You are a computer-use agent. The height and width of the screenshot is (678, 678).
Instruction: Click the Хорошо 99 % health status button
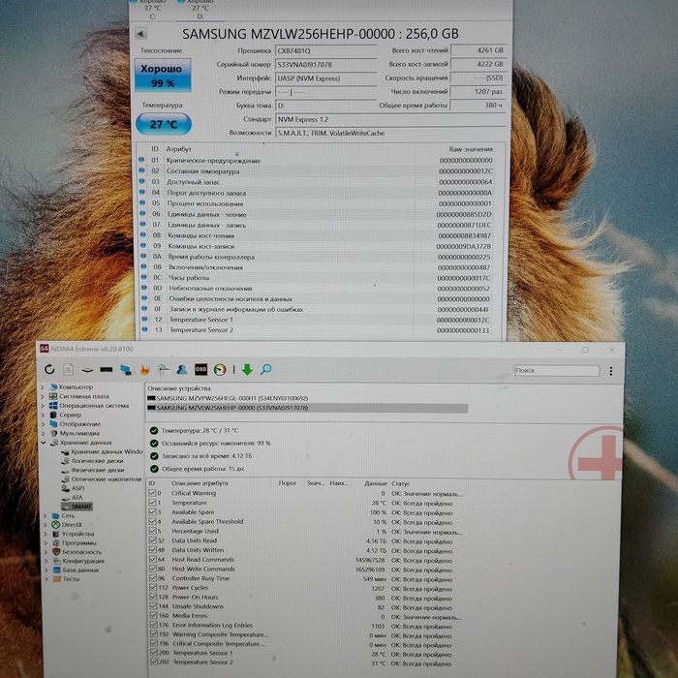click(163, 76)
